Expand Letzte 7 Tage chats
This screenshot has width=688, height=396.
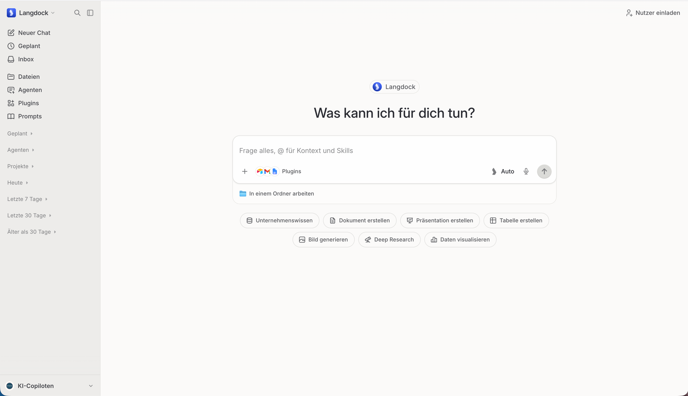point(27,199)
